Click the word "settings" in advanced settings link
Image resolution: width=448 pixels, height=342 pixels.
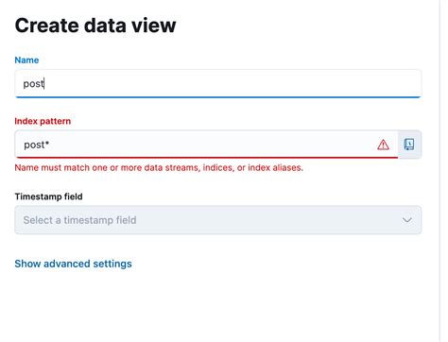click(x=112, y=264)
